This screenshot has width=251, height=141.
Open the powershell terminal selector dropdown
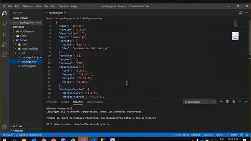[x=200, y=102]
